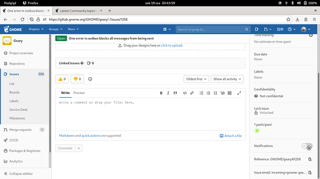
Task: Give the issue a thumbs up
Action: (x=62, y=79)
